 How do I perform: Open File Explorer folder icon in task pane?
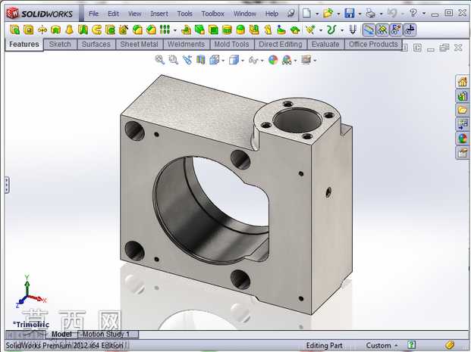click(463, 110)
